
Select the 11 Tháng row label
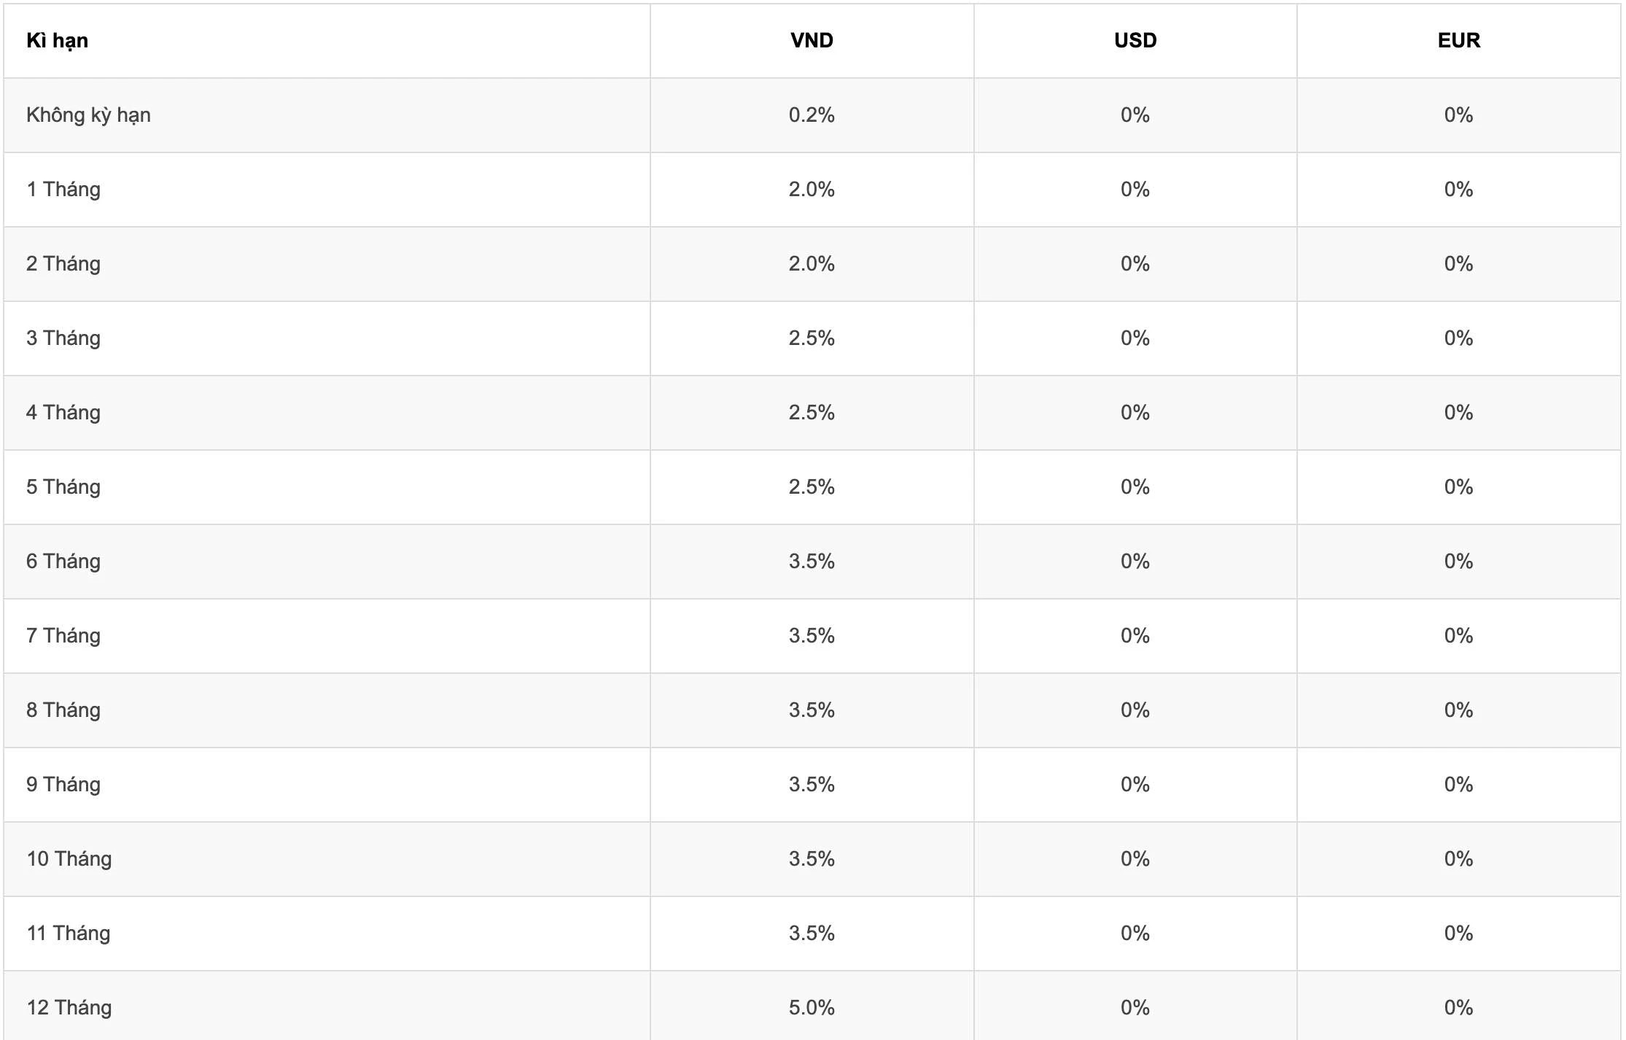pos(69,934)
